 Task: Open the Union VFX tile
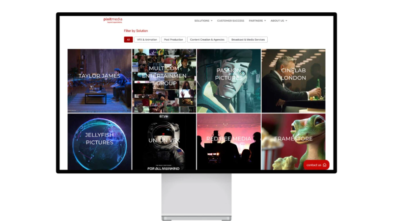coord(164,141)
